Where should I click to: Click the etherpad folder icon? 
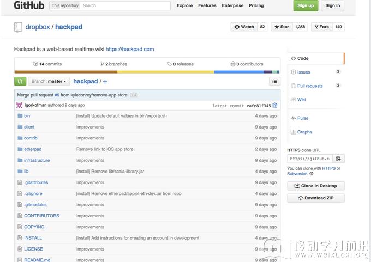20,149
